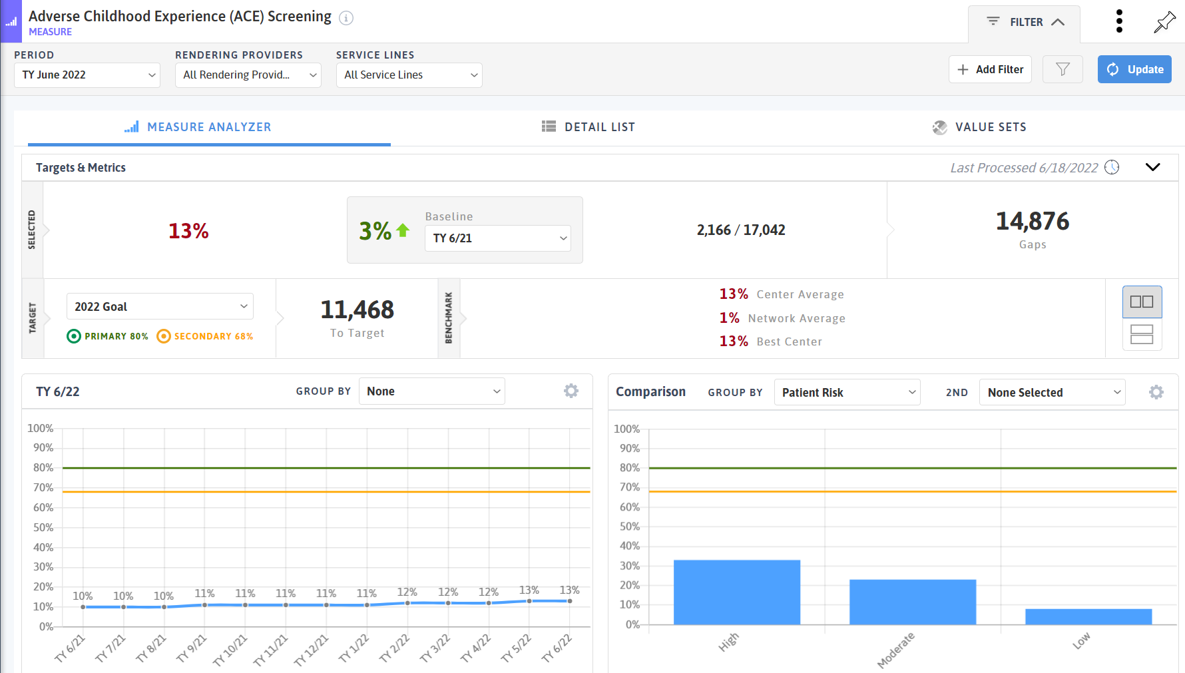1185x673 pixels.
Task: Click the 14,876 Gaps value
Action: pos(1033,221)
